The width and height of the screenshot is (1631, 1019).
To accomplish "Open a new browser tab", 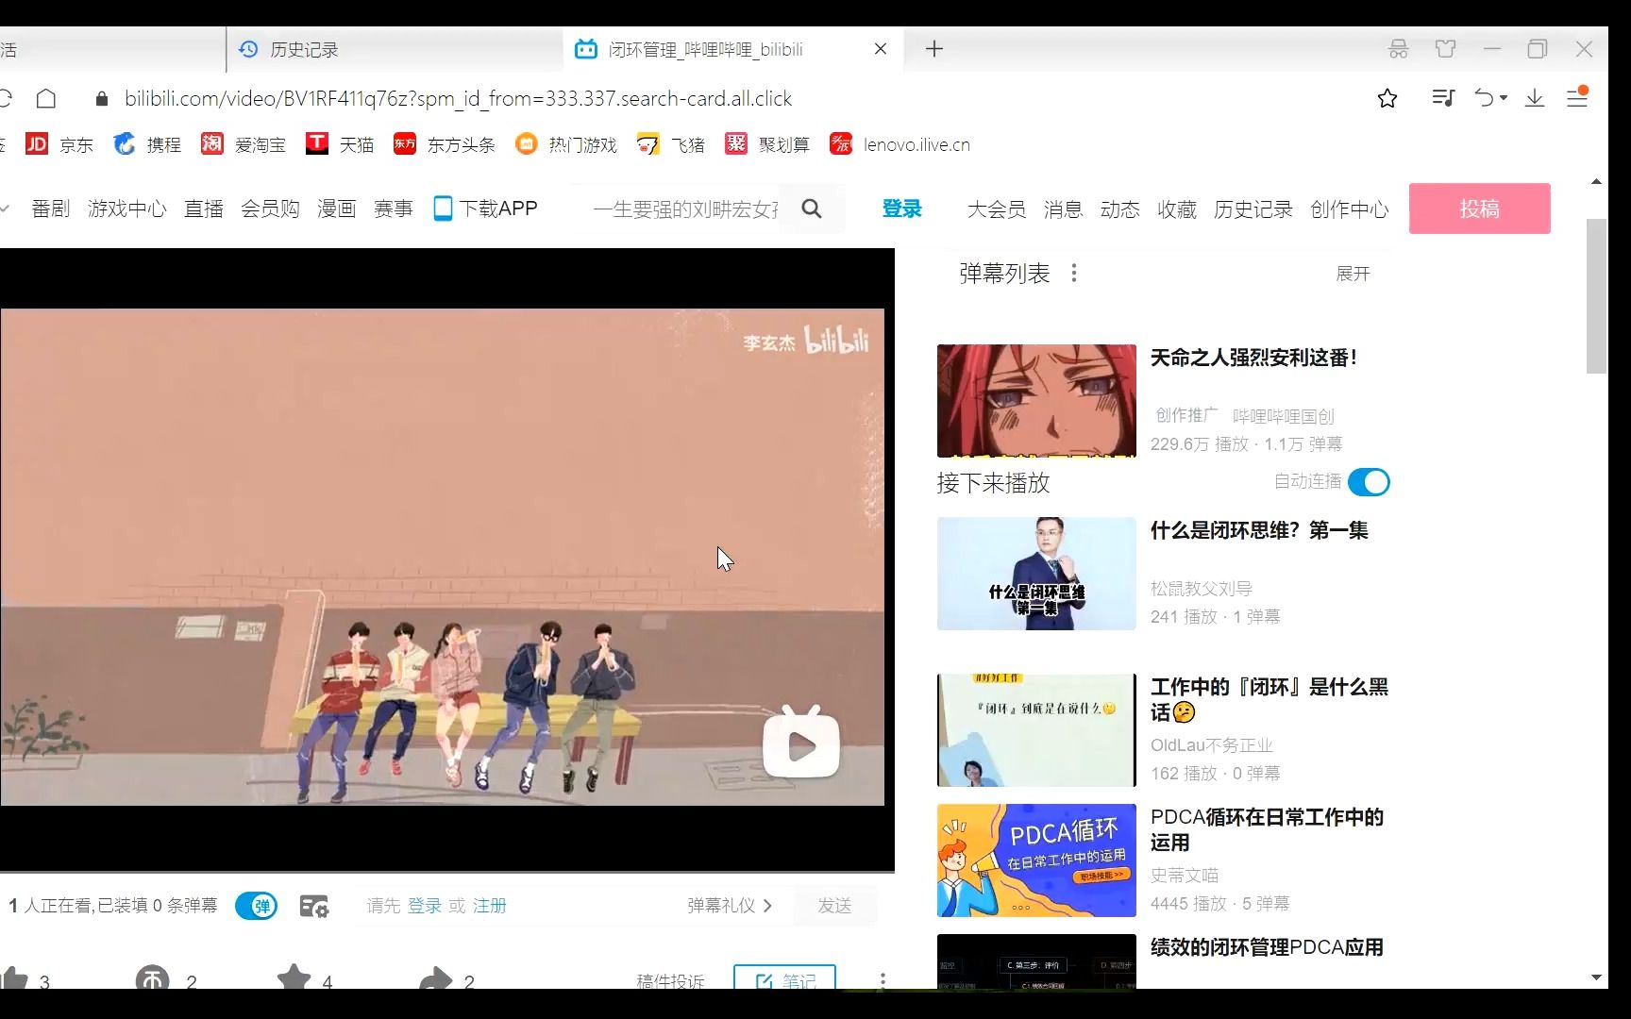I will click(x=934, y=49).
